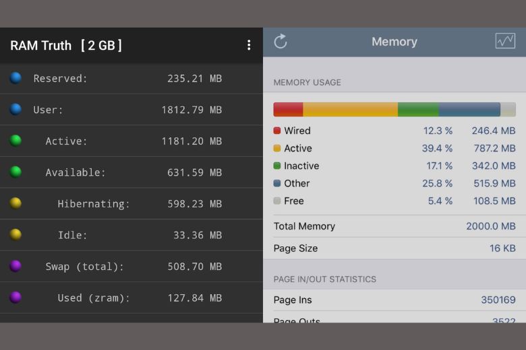Click the blue ball icon beside User

[x=16, y=109]
